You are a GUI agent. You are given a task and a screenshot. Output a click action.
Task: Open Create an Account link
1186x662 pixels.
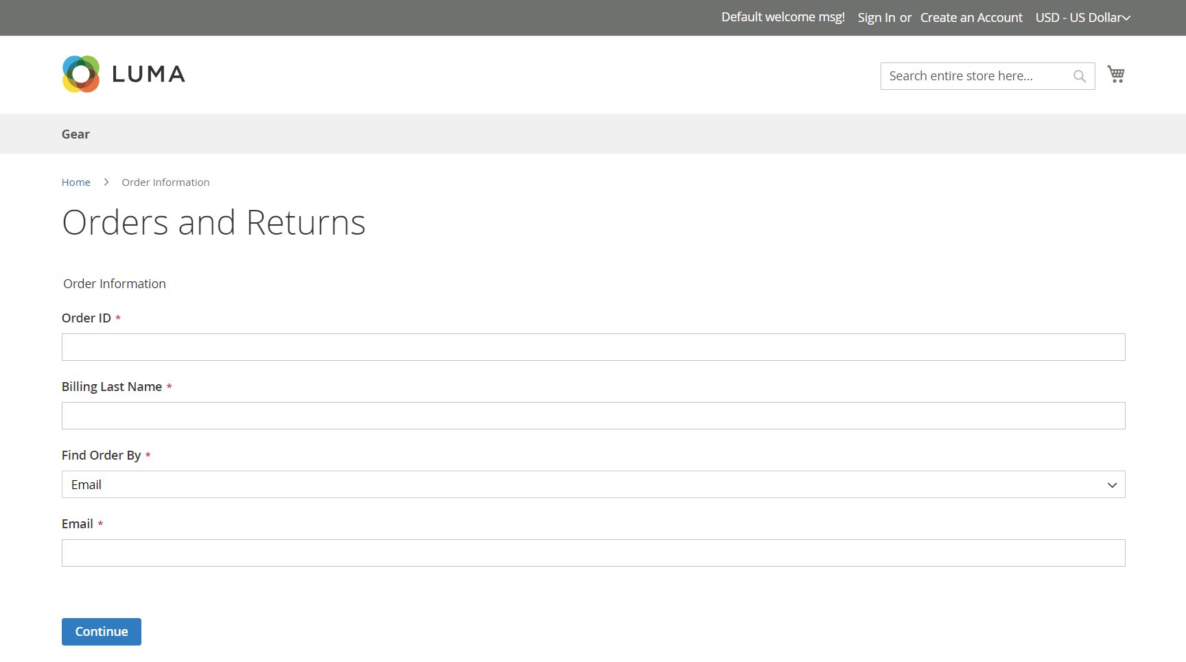pyautogui.click(x=971, y=18)
